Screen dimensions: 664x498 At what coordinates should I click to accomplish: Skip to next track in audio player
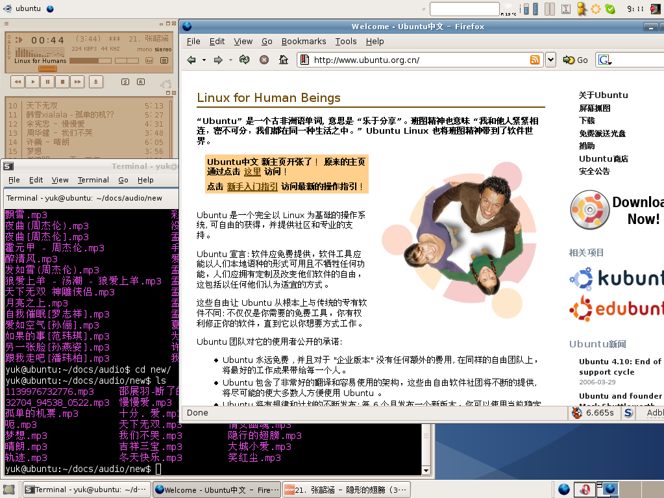(x=77, y=82)
